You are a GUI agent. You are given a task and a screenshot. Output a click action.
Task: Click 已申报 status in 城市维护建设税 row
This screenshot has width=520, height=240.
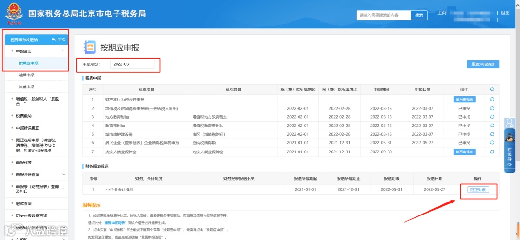(x=464, y=134)
